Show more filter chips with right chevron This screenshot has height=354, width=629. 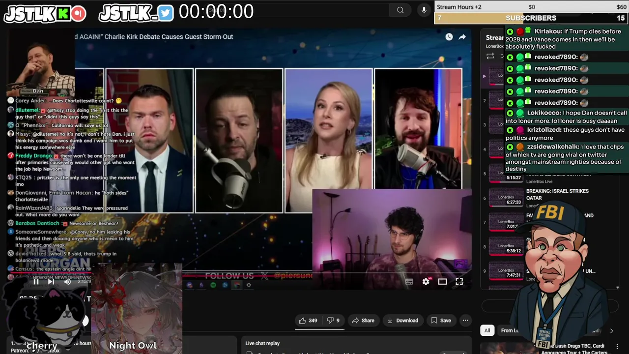pos(611,331)
